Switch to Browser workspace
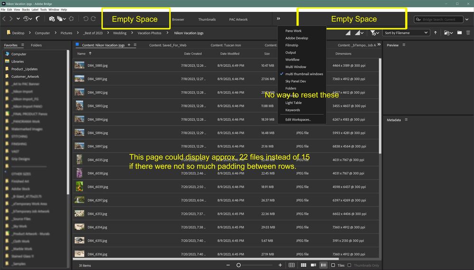 (178, 19)
